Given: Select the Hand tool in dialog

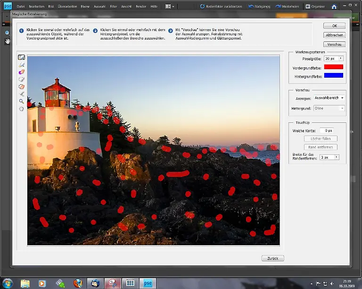Looking at the screenshot, I should click(x=21, y=109).
